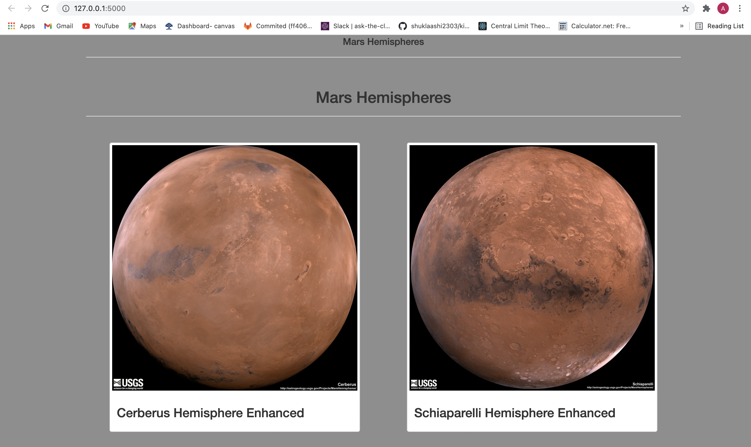This screenshot has height=447, width=751.
Task: Open the Dashboard- canvas bookmark
Action: pyautogui.click(x=200, y=26)
